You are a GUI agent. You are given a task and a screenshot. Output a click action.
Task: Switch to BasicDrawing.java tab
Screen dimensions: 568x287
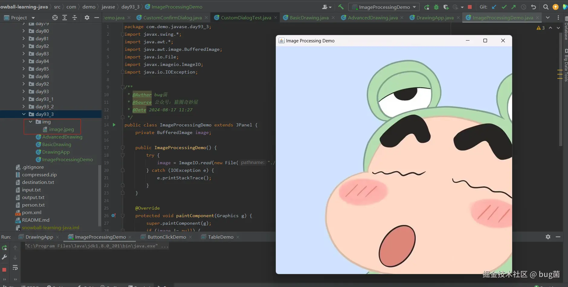pos(309,18)
